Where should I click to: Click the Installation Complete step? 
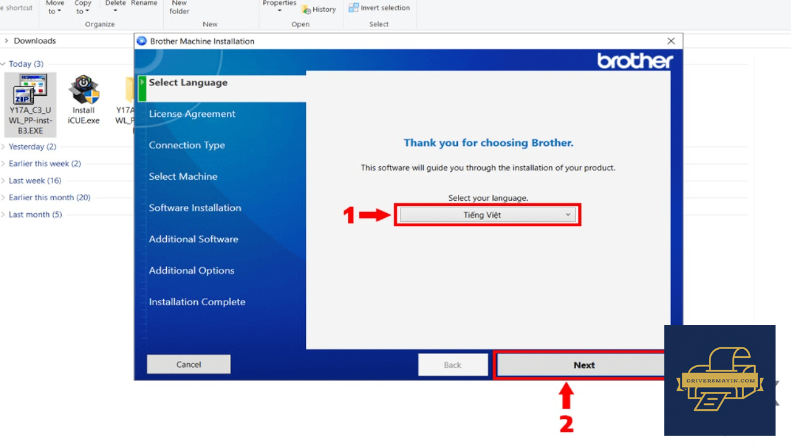[x=197, y=302]
